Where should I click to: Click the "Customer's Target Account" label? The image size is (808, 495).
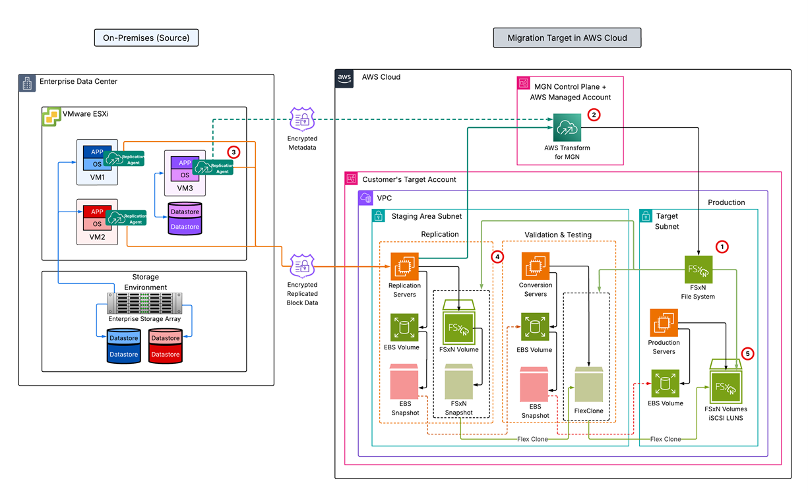tap(409, 179)
